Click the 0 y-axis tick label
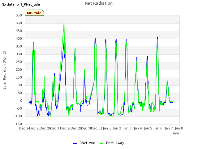Screen dimensions: 198x149 (x=21, y=101)
